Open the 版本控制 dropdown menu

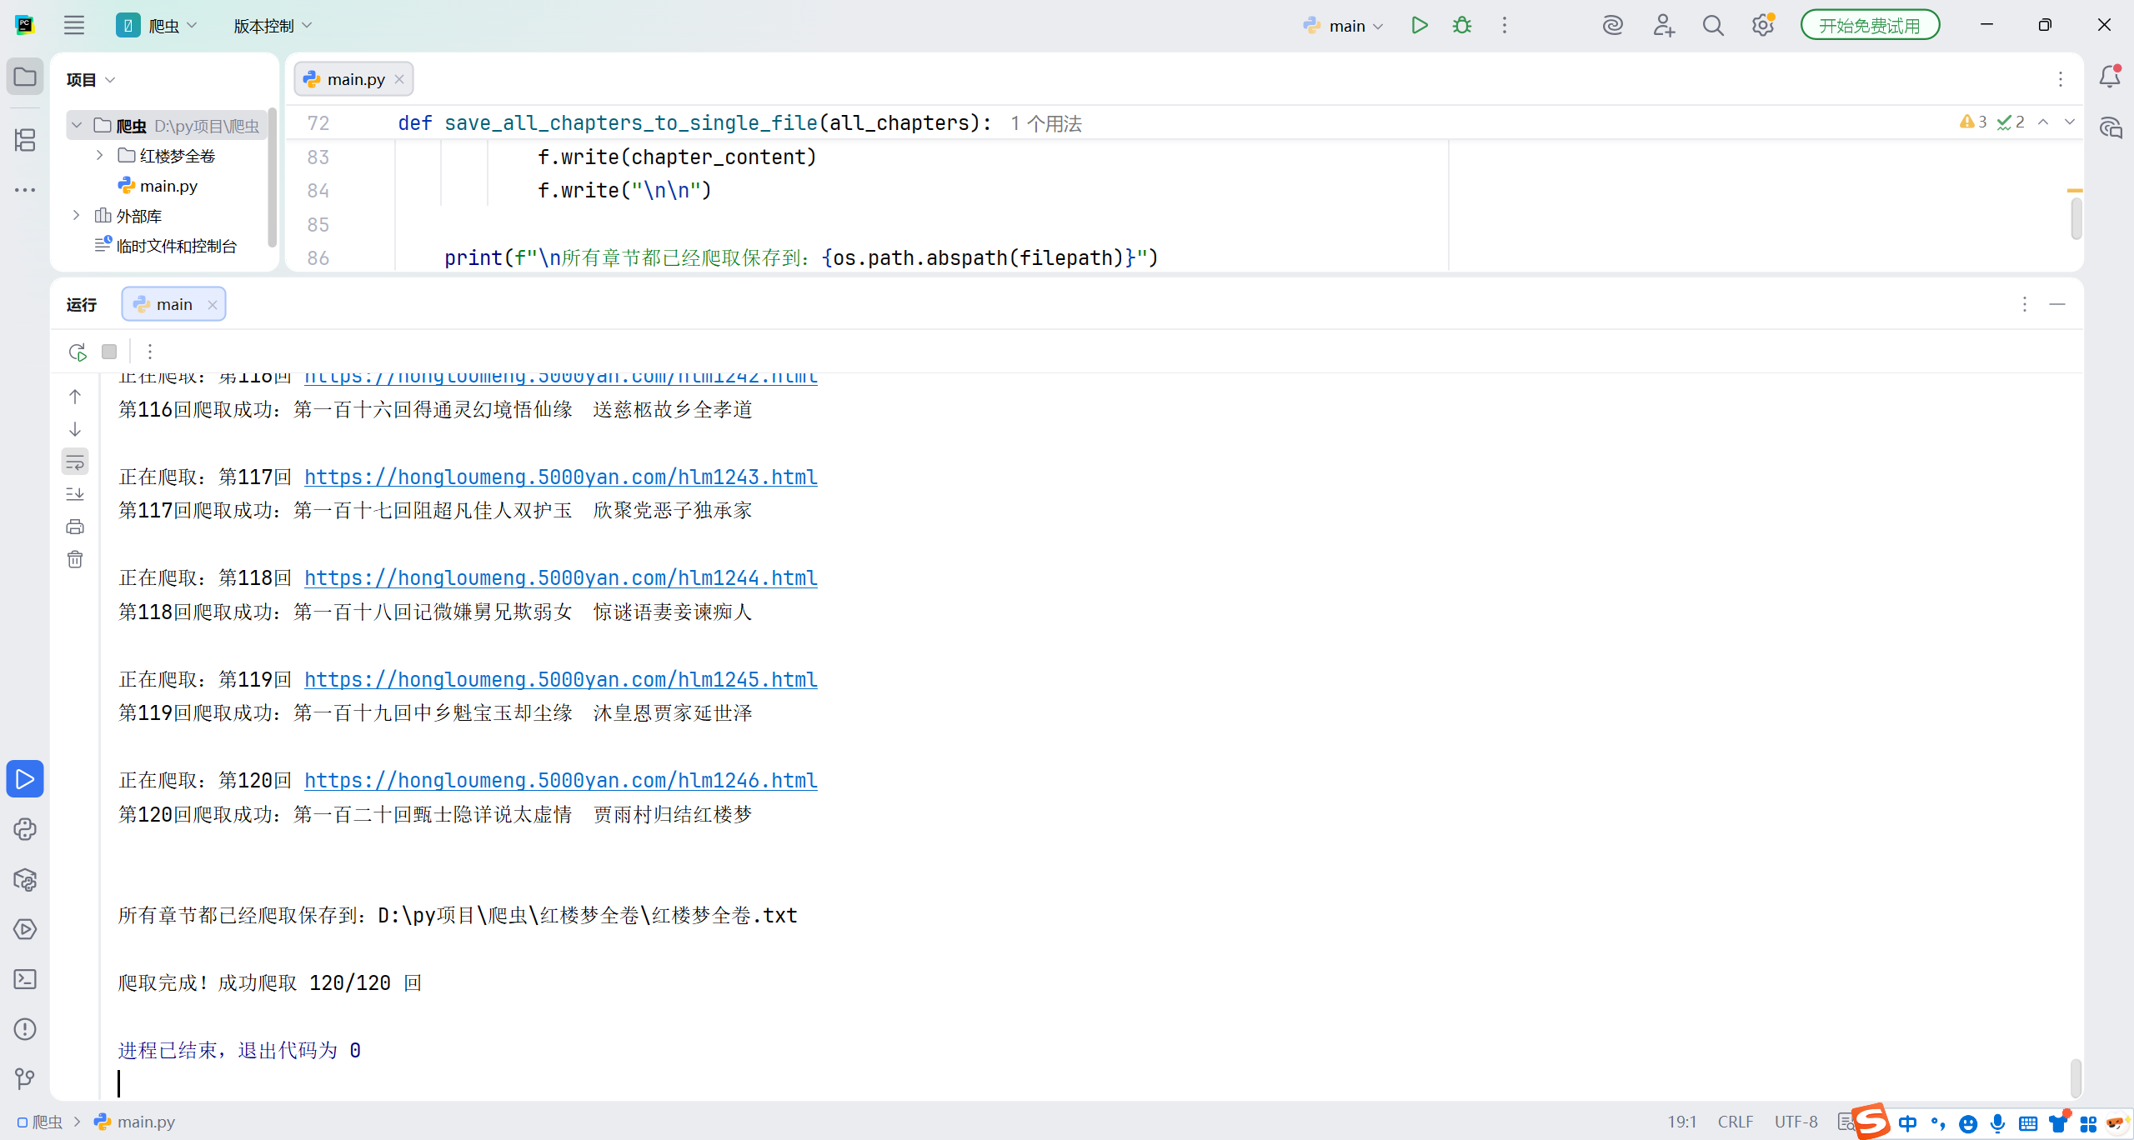(273, 26)
